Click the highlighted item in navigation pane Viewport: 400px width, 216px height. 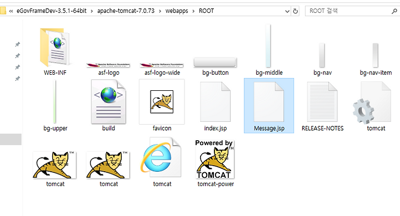pyautogui.click(x=11, y=140)
